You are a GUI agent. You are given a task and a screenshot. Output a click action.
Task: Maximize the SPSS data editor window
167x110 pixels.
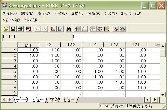[153, 5]
